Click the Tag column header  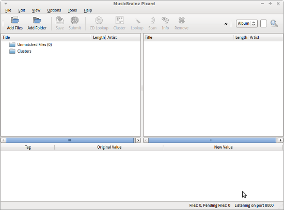[28, 147]
